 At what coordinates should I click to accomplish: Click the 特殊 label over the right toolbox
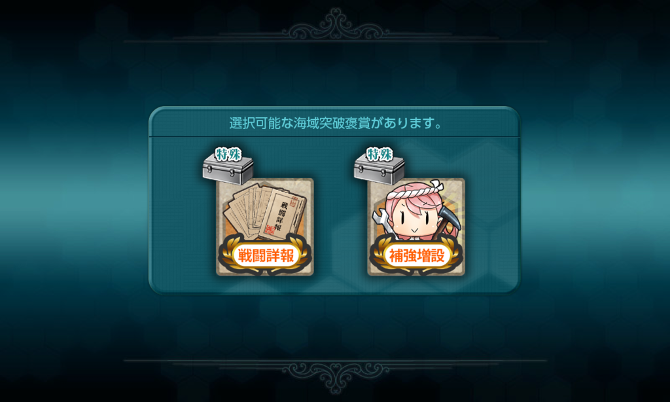coord(379,155)
